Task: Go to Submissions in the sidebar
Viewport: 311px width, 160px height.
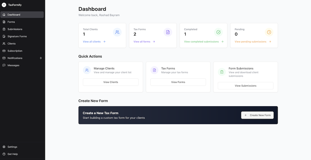Action: click(15, 29)
